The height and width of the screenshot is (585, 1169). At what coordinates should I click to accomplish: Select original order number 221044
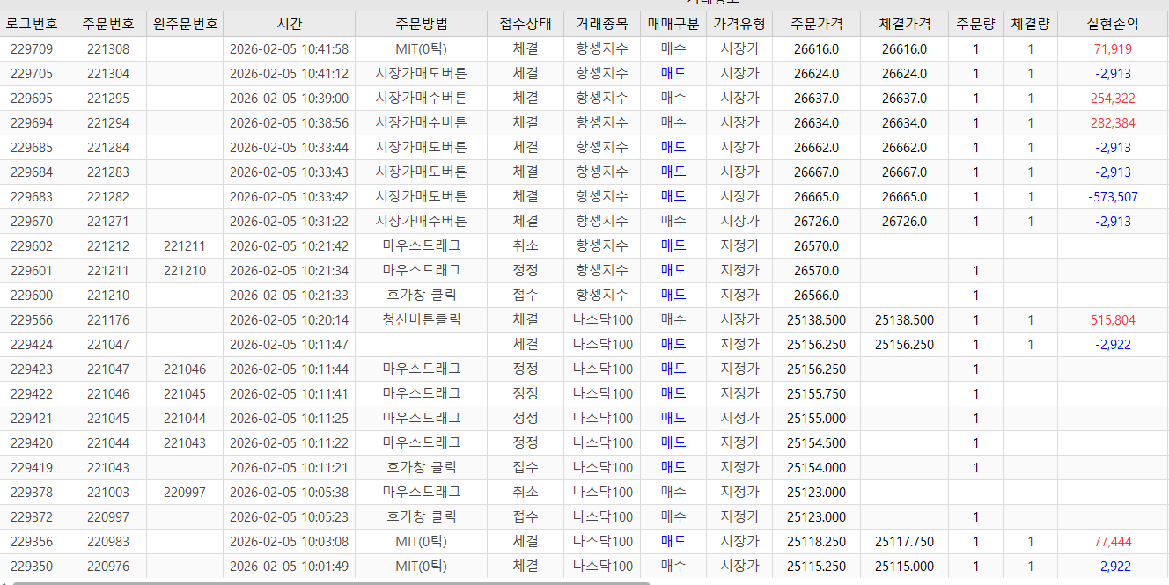tap(185, 419)
